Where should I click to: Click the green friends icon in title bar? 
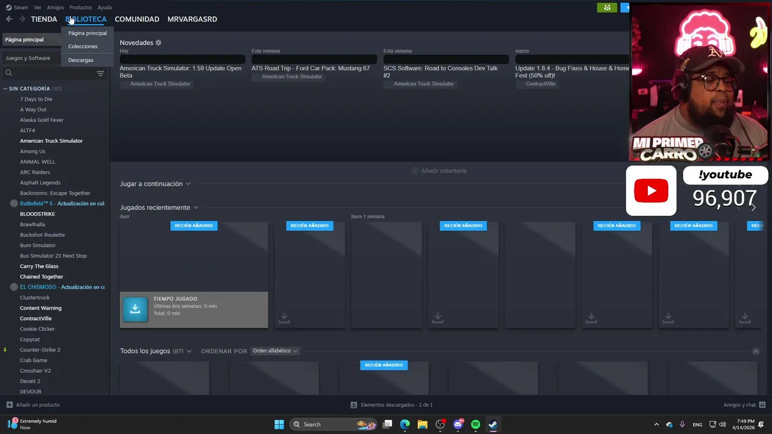click(607, 7)
